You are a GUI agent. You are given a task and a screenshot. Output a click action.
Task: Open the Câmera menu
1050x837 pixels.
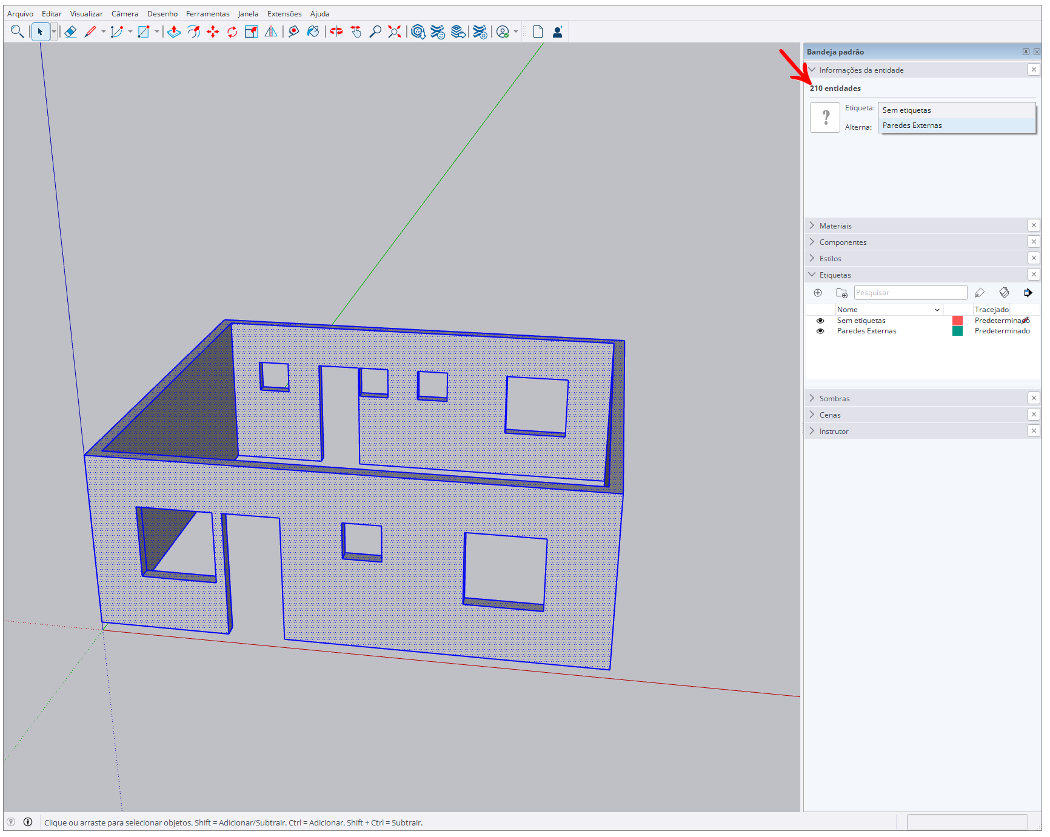point(125,13)
